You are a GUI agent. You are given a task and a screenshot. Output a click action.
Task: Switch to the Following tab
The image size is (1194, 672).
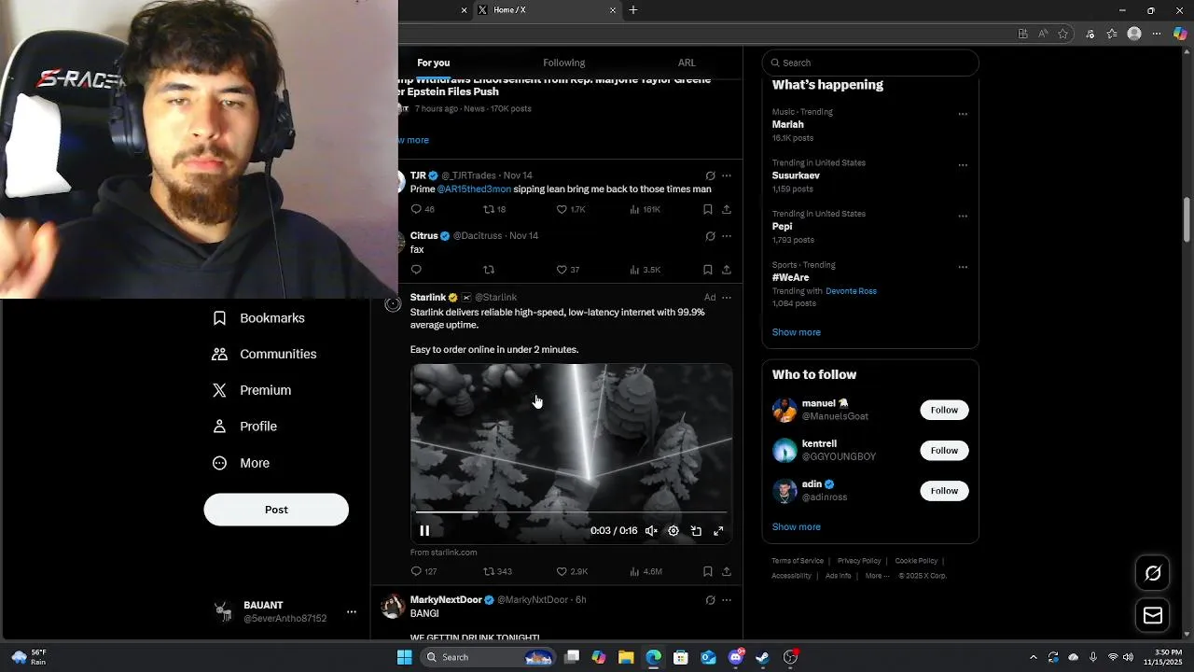pos(564,63)
